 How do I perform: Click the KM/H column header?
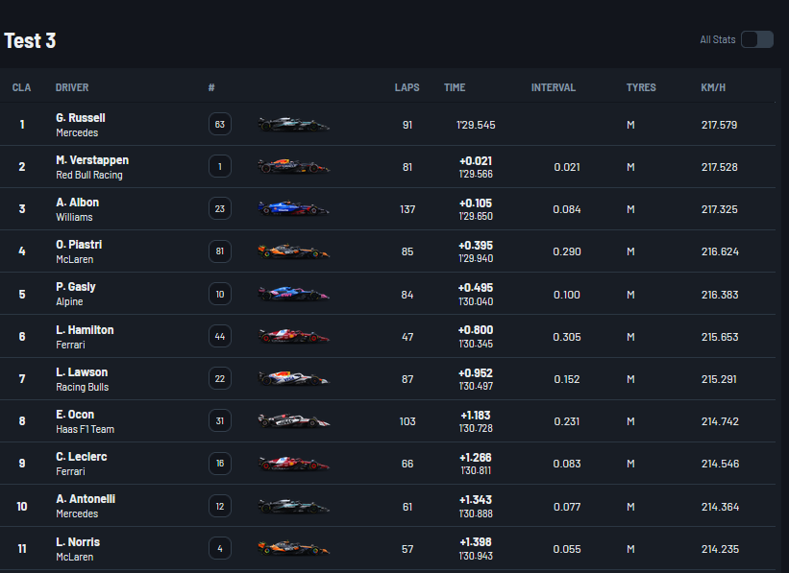click(x=713, y=87)
